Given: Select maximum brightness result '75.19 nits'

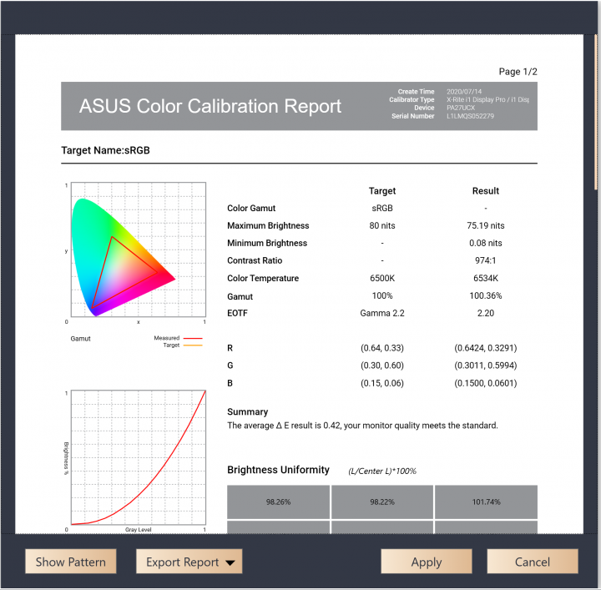Looking at the screenshot, I should (486, 225).
